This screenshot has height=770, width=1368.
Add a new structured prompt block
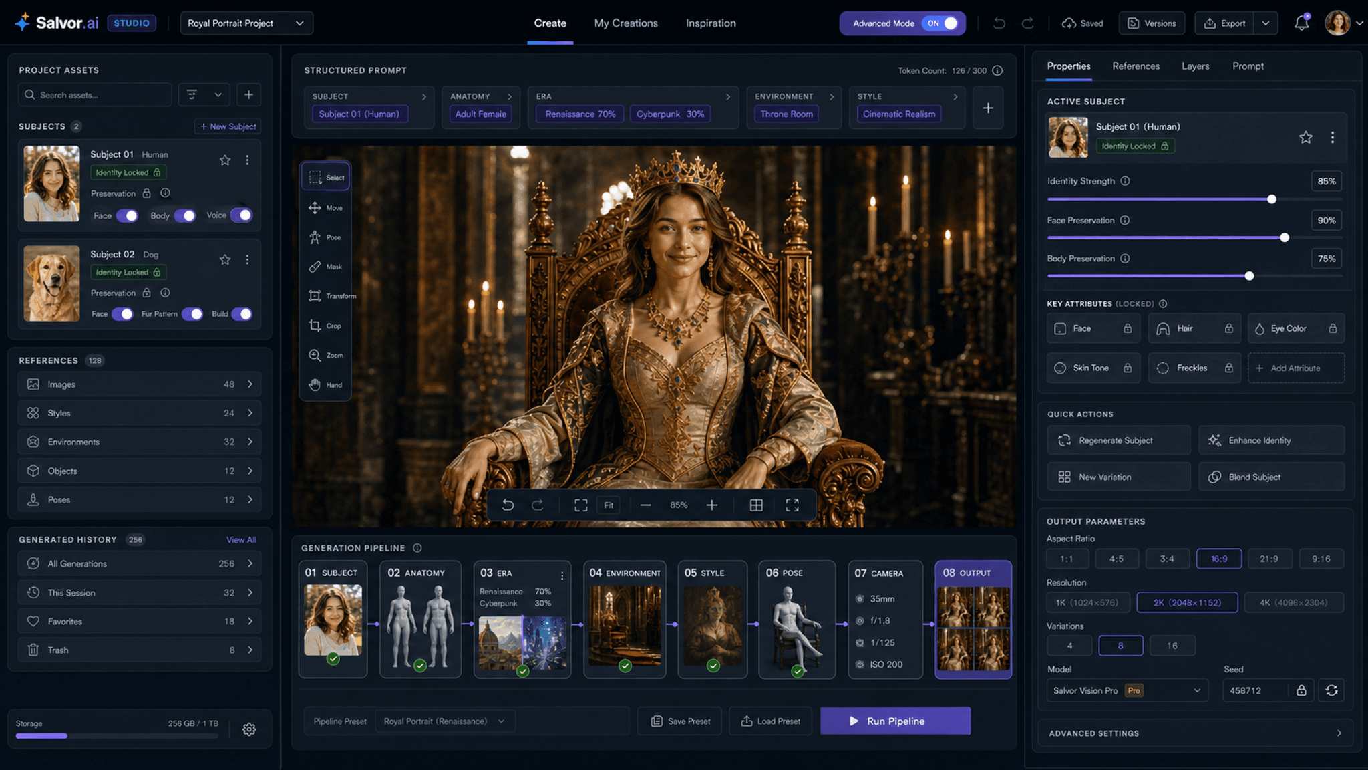click(x=988, y=108)
